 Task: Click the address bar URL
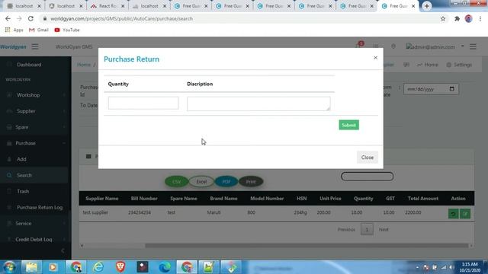[121, 18]
